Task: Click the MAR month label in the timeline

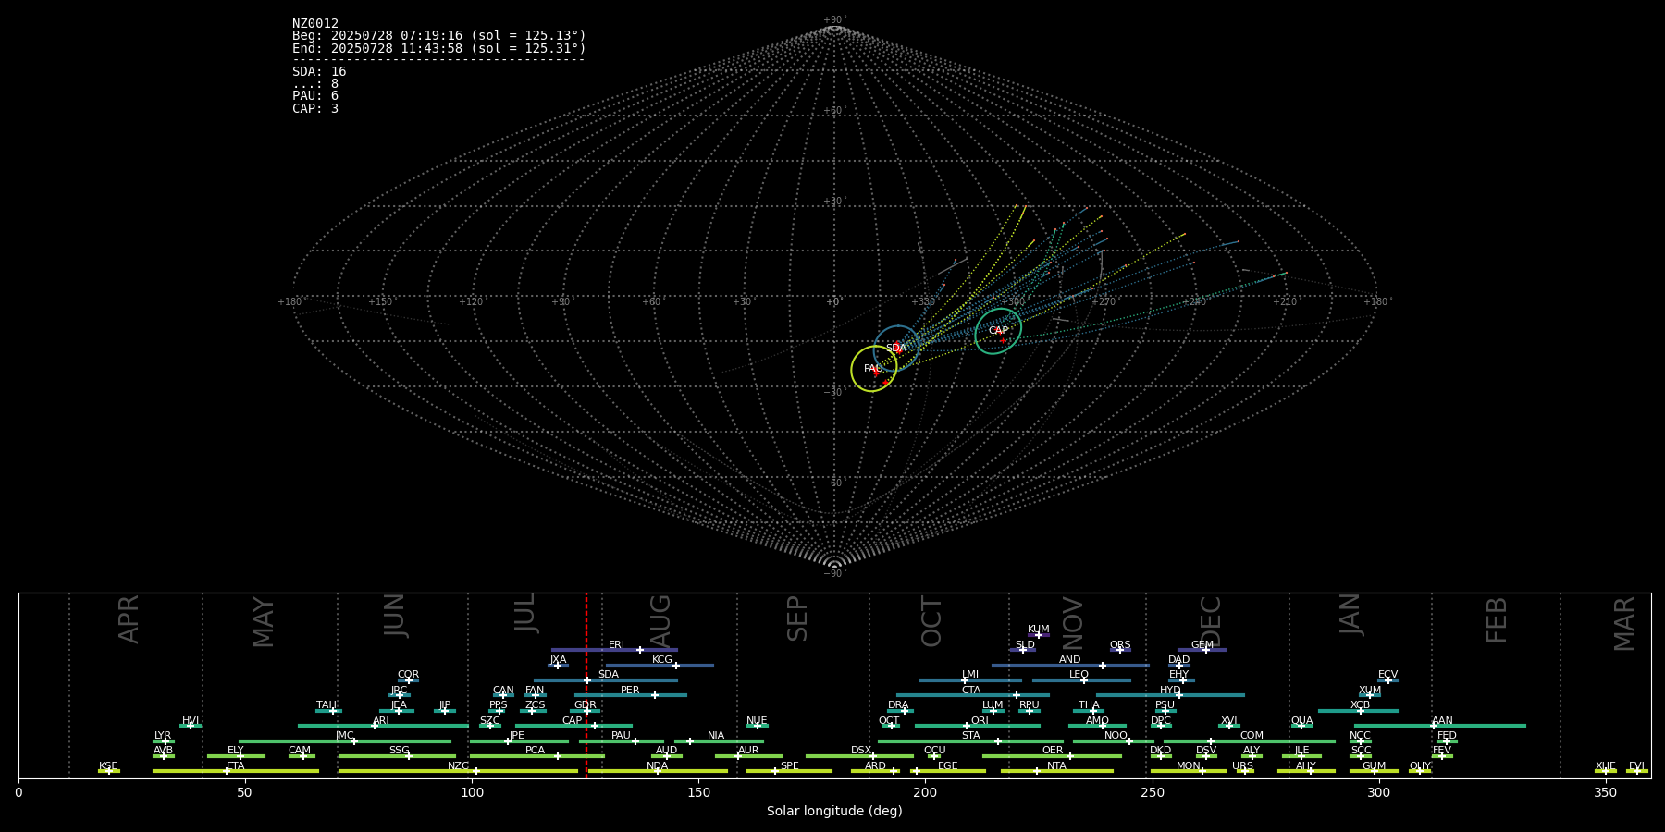Action: point(1624,624)
